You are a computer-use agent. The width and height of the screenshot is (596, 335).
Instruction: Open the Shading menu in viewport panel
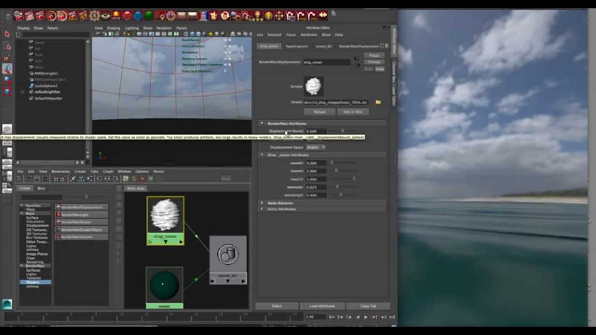click(x=113, y=28)
